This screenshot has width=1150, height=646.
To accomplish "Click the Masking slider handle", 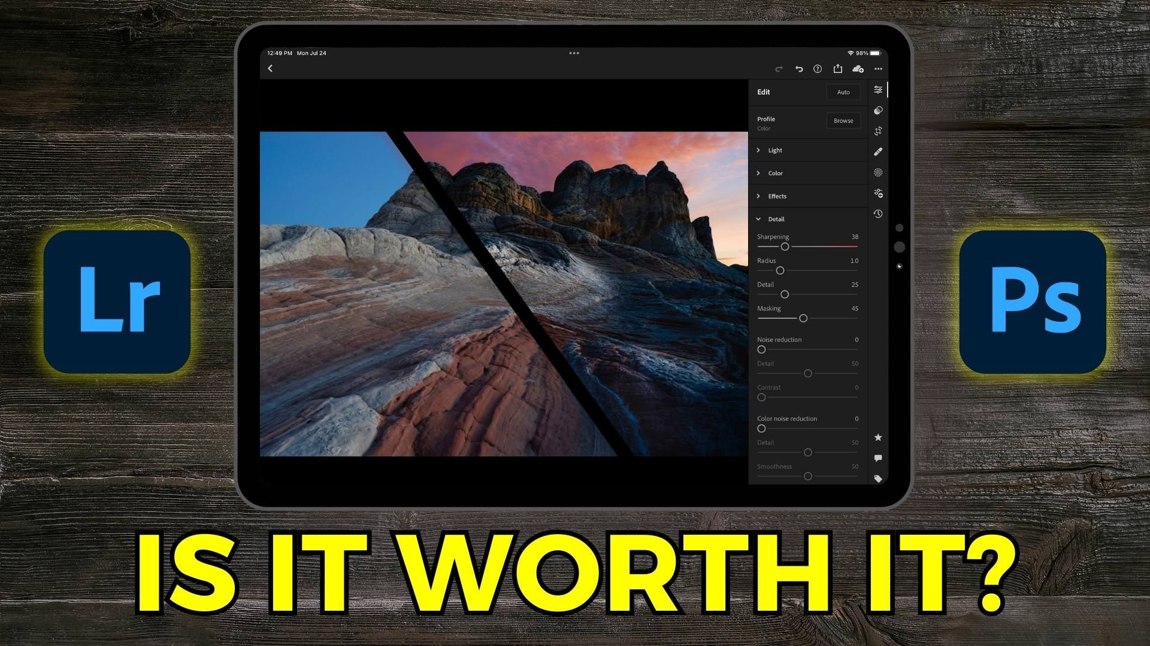I will point(803,318).
